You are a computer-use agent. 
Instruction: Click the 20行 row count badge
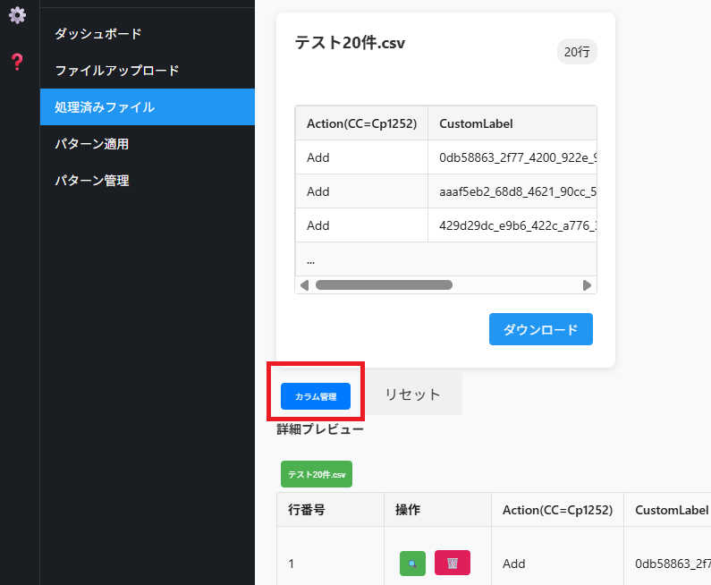(x=577, y=52)
